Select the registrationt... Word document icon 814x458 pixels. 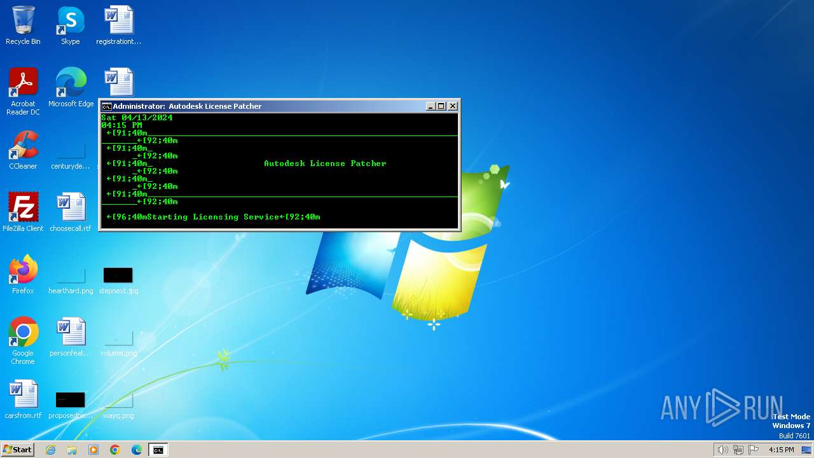pos(118,25)
